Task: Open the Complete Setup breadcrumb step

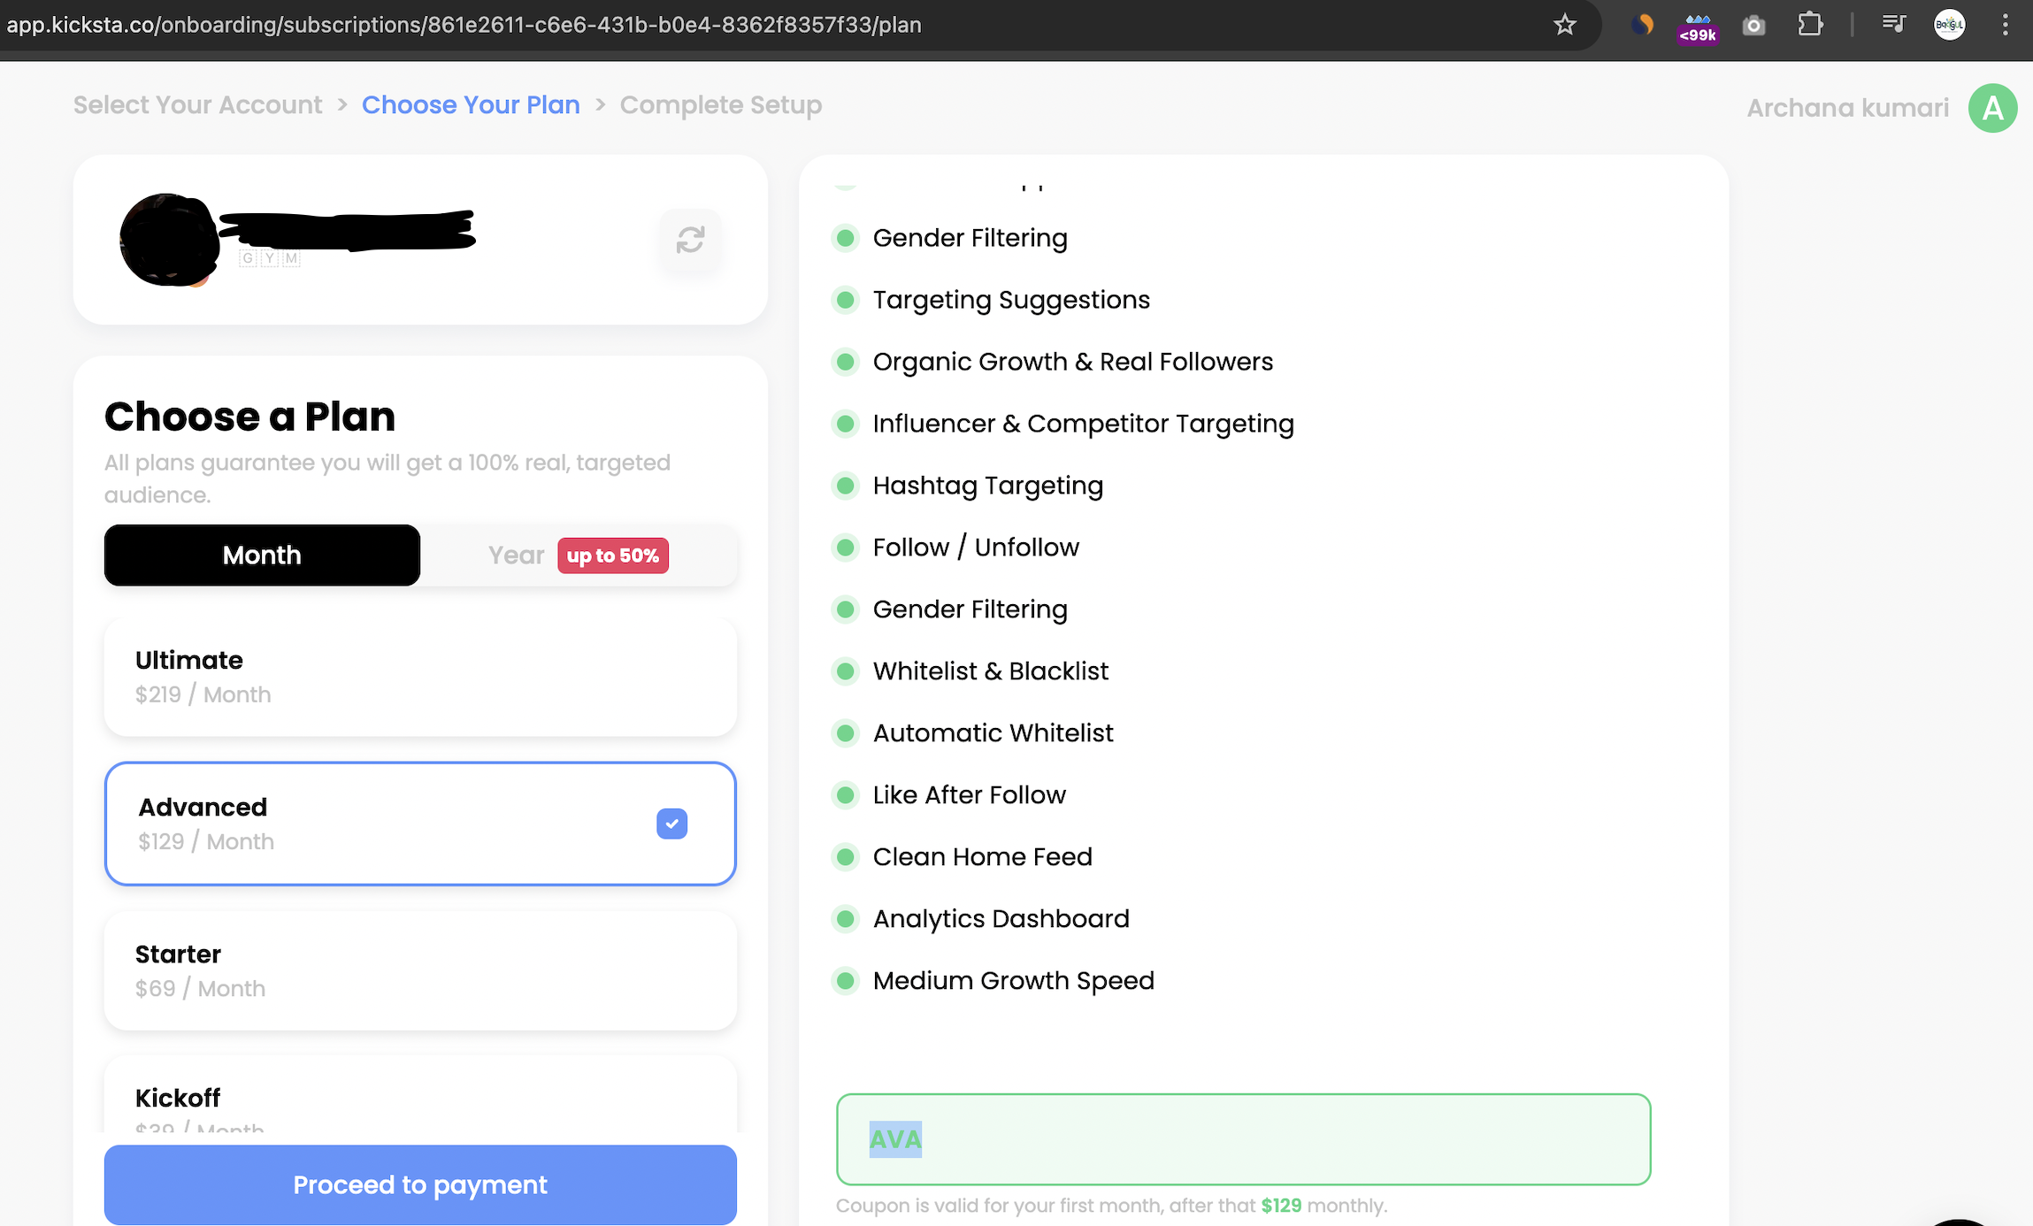Action: pos(720,105)
